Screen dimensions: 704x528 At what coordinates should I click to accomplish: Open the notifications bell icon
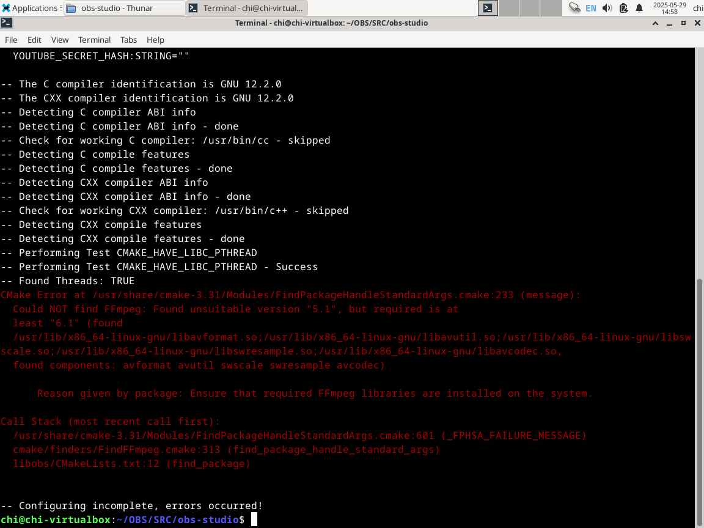pos(639,8)
